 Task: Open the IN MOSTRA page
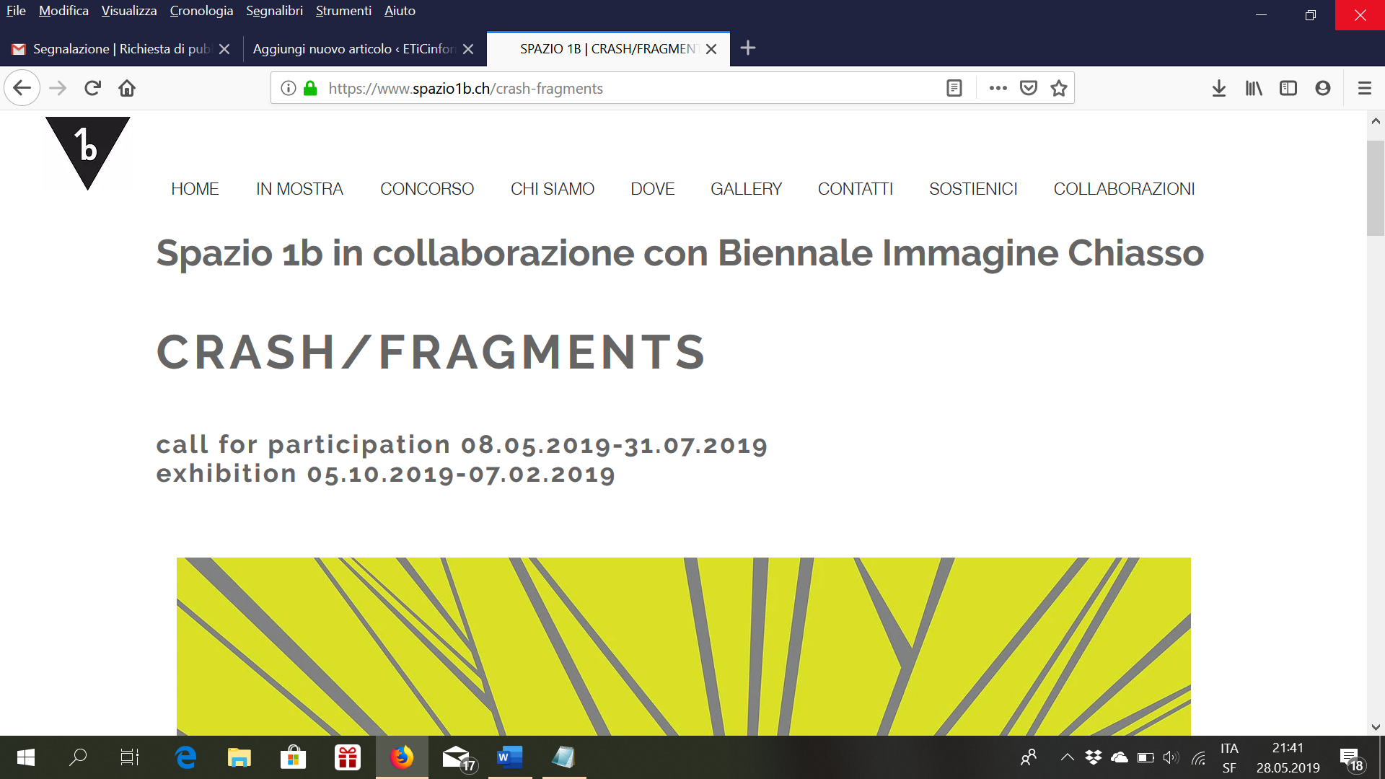pyautogui.click(x=299, y=189)
